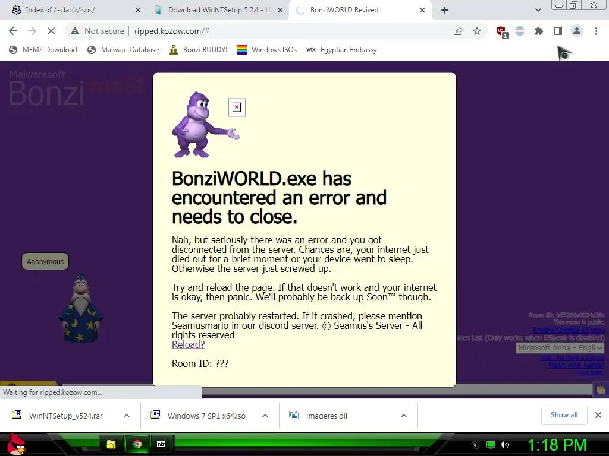Viewport: 609px width, 456px height.
Task: Click the Enable/Disable ESpeak link
Action: 569,330
